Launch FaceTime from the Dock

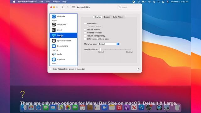pos(75,108)
